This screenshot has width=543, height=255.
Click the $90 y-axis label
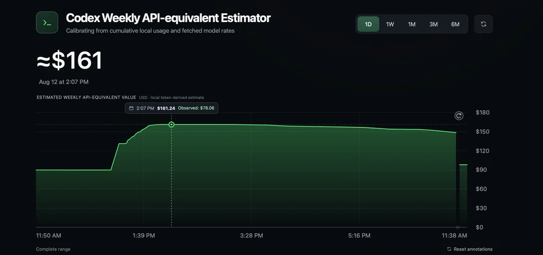pyautogui.click(x=482, y=170)
